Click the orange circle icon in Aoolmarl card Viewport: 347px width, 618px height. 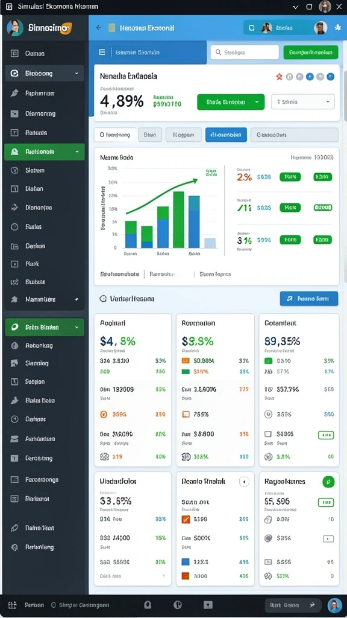pyautogui.click(x=104, y=414)
